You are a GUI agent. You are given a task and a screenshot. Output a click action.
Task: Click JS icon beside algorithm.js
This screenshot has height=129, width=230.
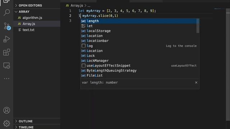pos(19,18)
